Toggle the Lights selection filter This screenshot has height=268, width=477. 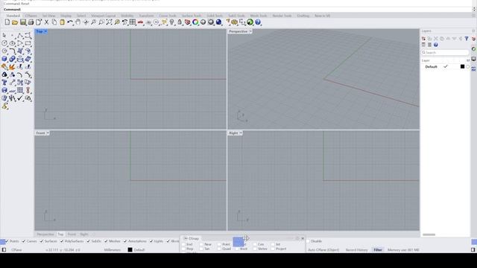point(157,241)
